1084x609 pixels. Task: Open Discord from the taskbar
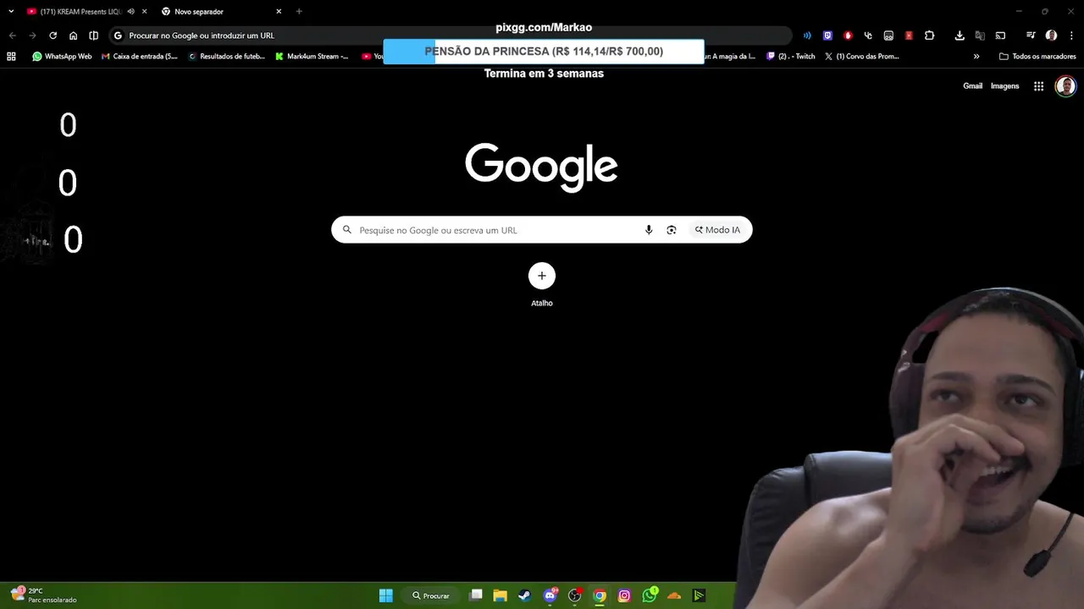[x=550, y=595]
